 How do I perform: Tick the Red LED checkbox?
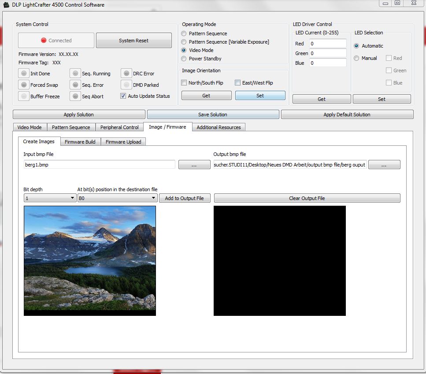389,58
